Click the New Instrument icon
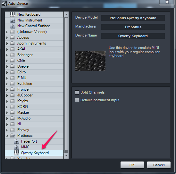Viewport: 176px width, 174px height. (x=13, y=20)
